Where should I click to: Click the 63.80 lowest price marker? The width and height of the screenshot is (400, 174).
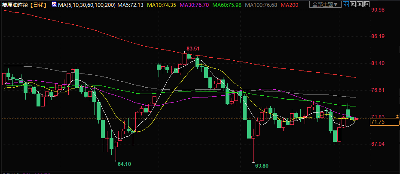tap(261, 165)
